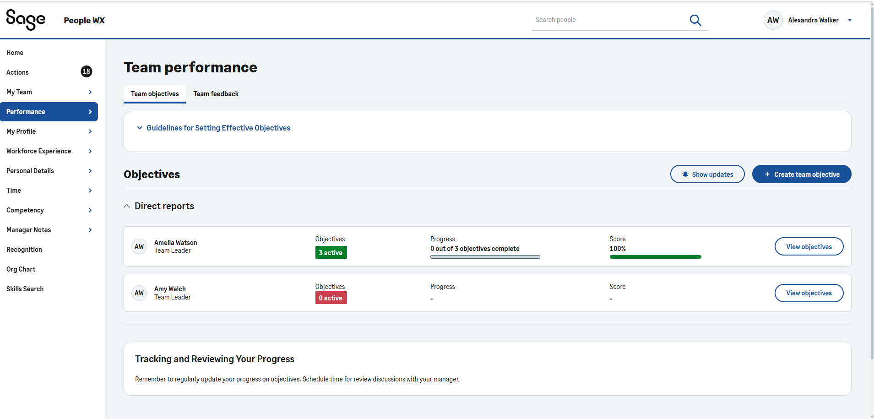This screenshot has height=419, width=874.
Task: Click Create team objective button
Action: tap(801, 174)
